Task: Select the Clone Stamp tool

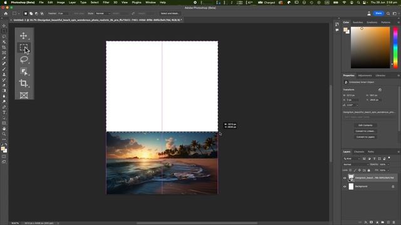Action: click(x=4, y=74)
